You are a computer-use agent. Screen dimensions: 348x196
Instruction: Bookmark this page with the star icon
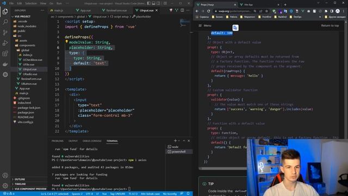[266, 11]
